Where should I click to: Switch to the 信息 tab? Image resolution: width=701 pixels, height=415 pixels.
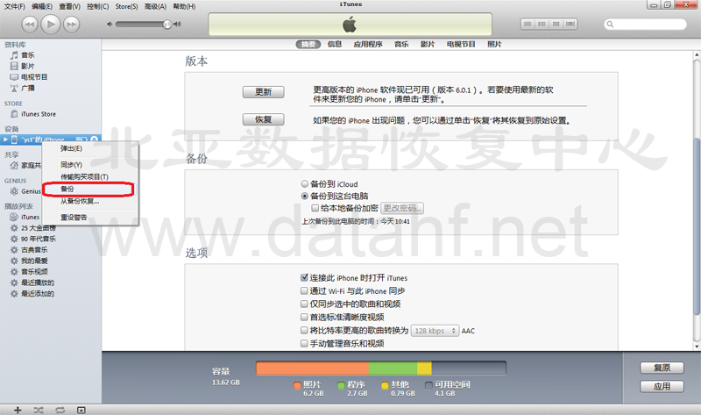pyautogui.click(x=335, y=44)
